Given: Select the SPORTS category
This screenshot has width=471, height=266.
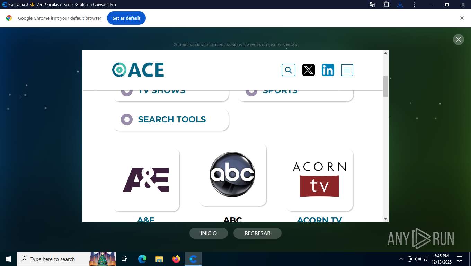Looking at the screenshot, I should (296, 96).
